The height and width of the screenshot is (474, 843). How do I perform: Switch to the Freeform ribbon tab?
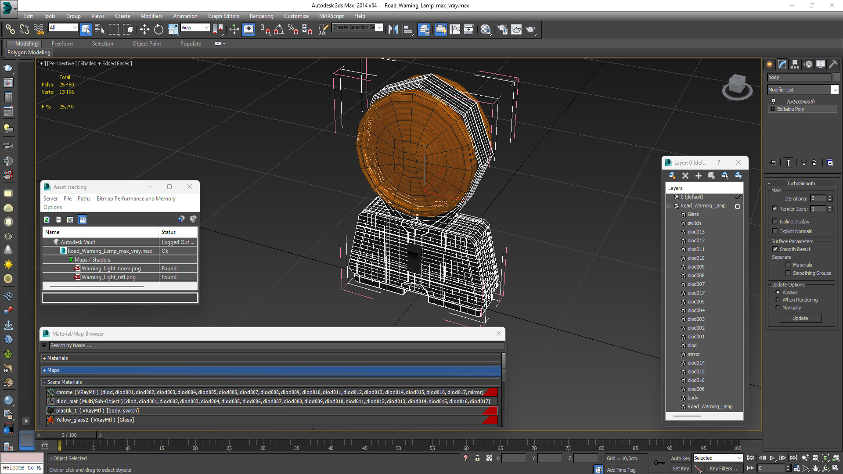click(62, 43)
